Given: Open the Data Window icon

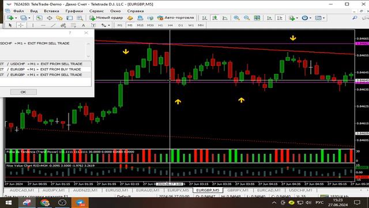Looking at the screenshot, I should (x=50, y=18).
